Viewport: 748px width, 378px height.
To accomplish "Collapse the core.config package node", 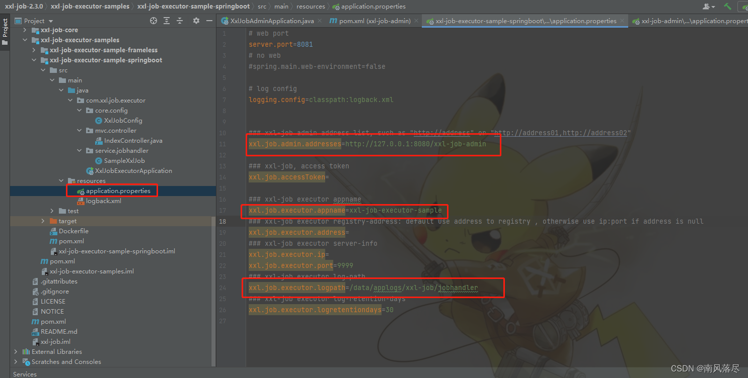I will [80, 111].
